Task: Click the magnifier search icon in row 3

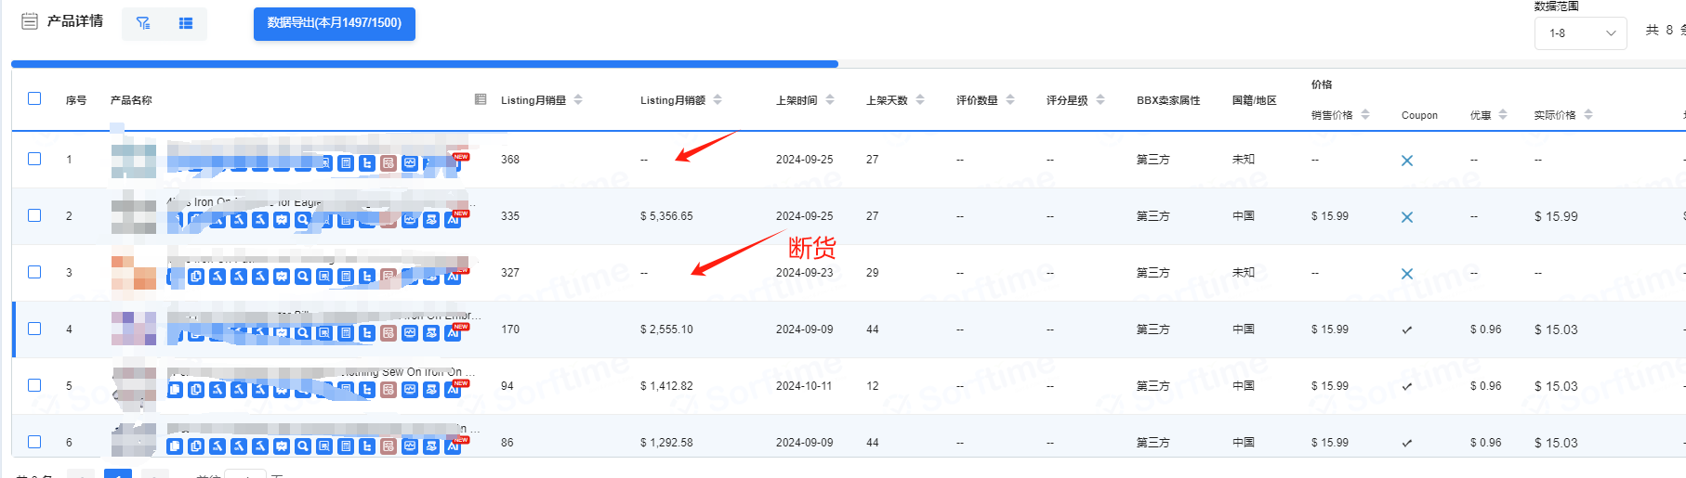Action: pos(303,277)
